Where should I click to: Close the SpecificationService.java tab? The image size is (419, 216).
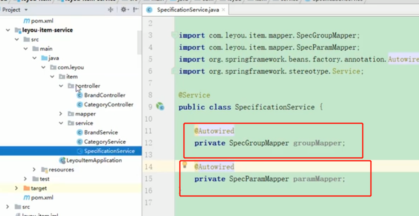tap(223, 10)
